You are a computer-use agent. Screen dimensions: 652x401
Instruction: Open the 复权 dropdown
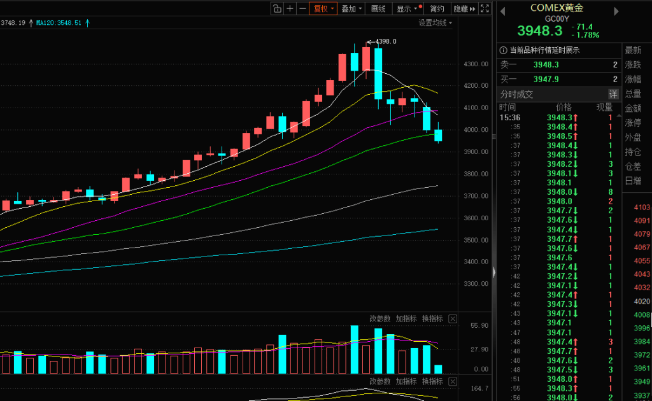pyautogui.click(x=323, y=8)
